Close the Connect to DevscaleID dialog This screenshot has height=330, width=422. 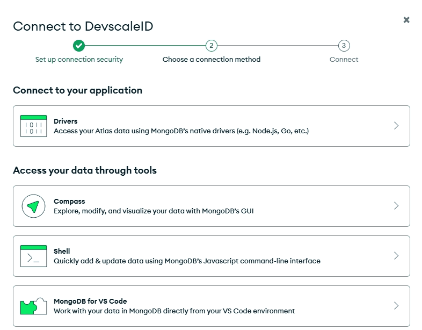(x=406, y=20)
